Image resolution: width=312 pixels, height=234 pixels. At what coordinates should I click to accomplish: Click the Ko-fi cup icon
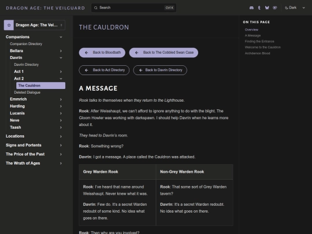point(275,8)
